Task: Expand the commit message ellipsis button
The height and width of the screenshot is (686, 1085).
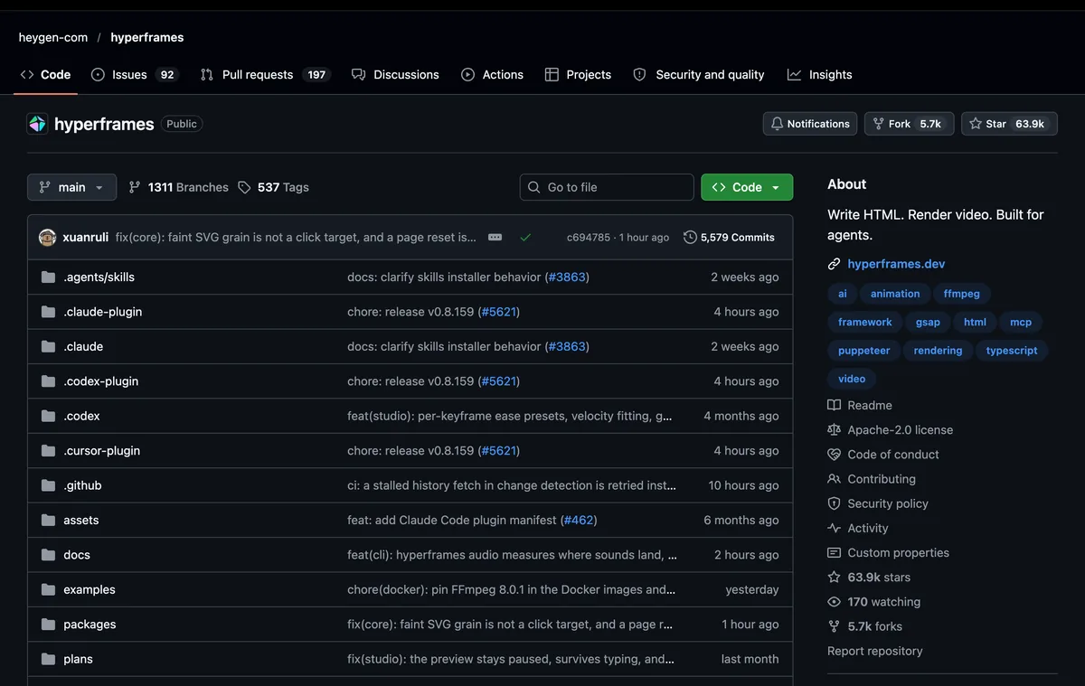Action: [x=495, y=237]
